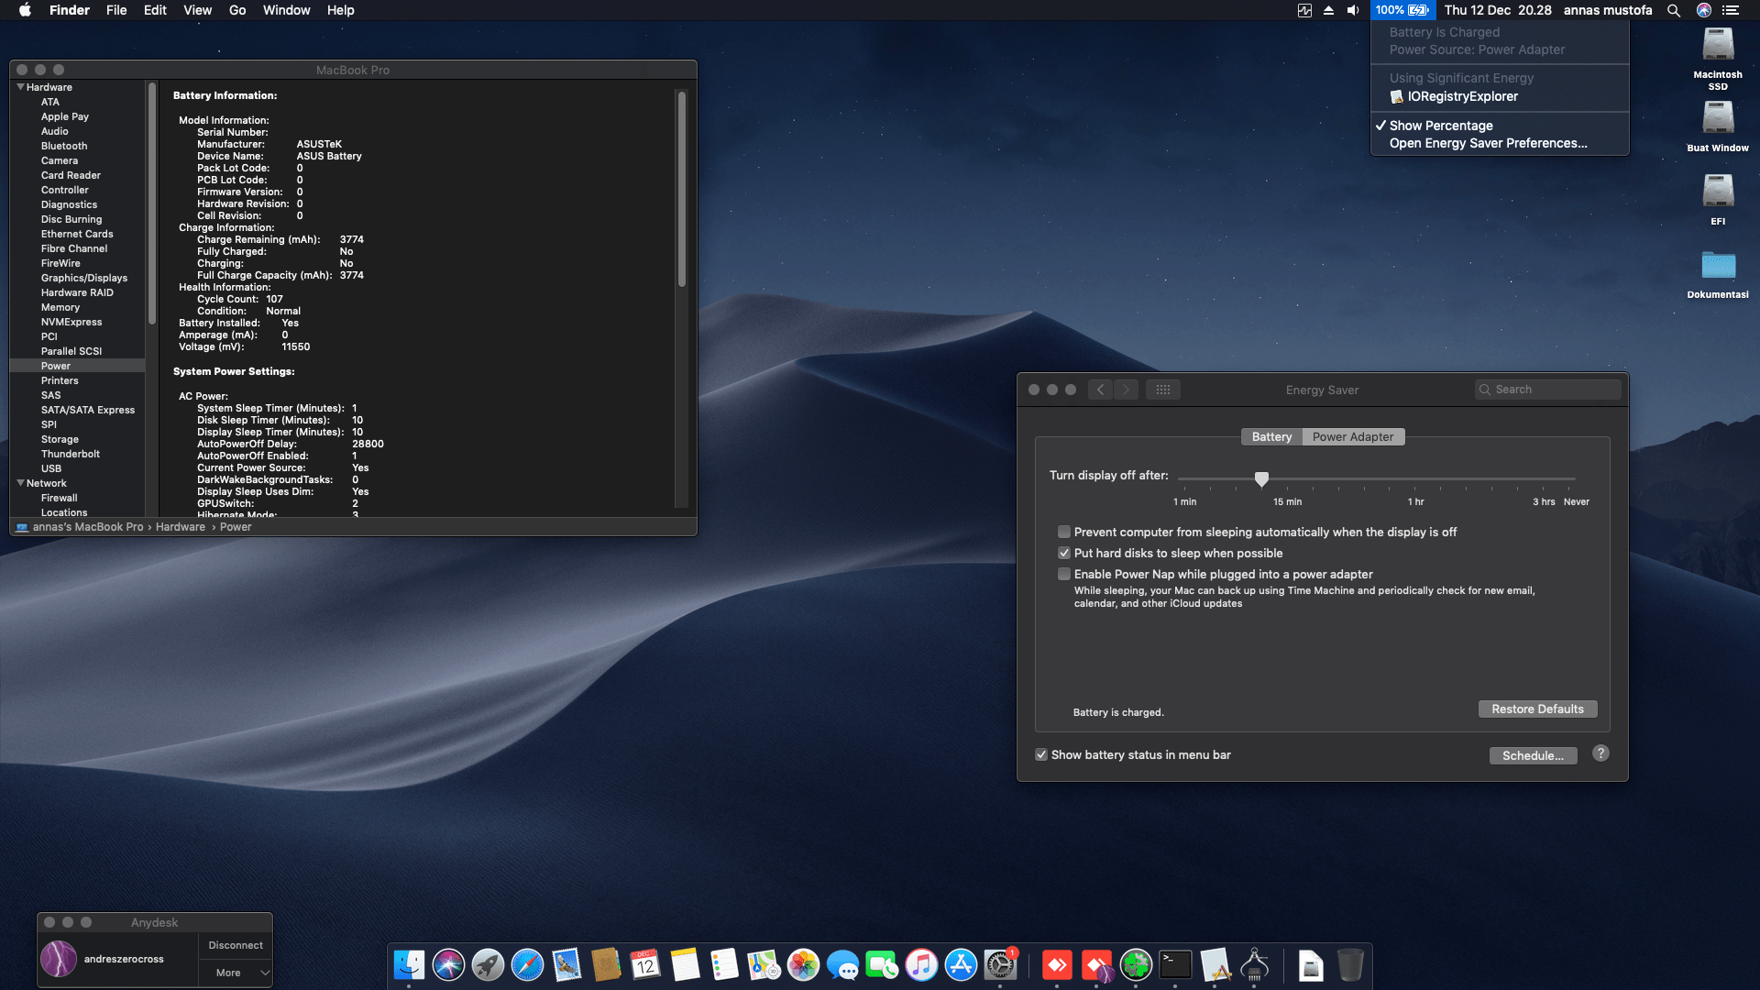Launch Terminal from the dock

(1175, 965)
